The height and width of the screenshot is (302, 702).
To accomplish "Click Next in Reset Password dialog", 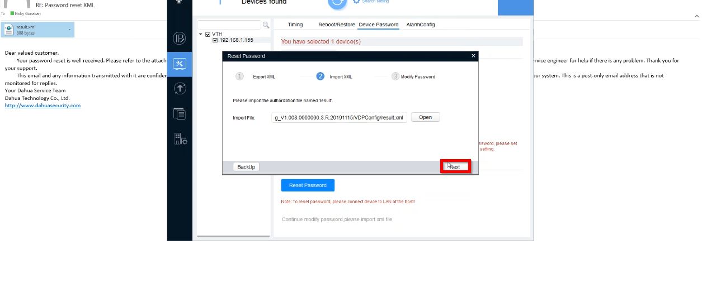I will coord(455,166).
